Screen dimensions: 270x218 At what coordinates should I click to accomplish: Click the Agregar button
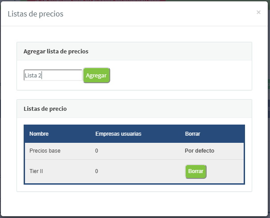coord(96,75)
